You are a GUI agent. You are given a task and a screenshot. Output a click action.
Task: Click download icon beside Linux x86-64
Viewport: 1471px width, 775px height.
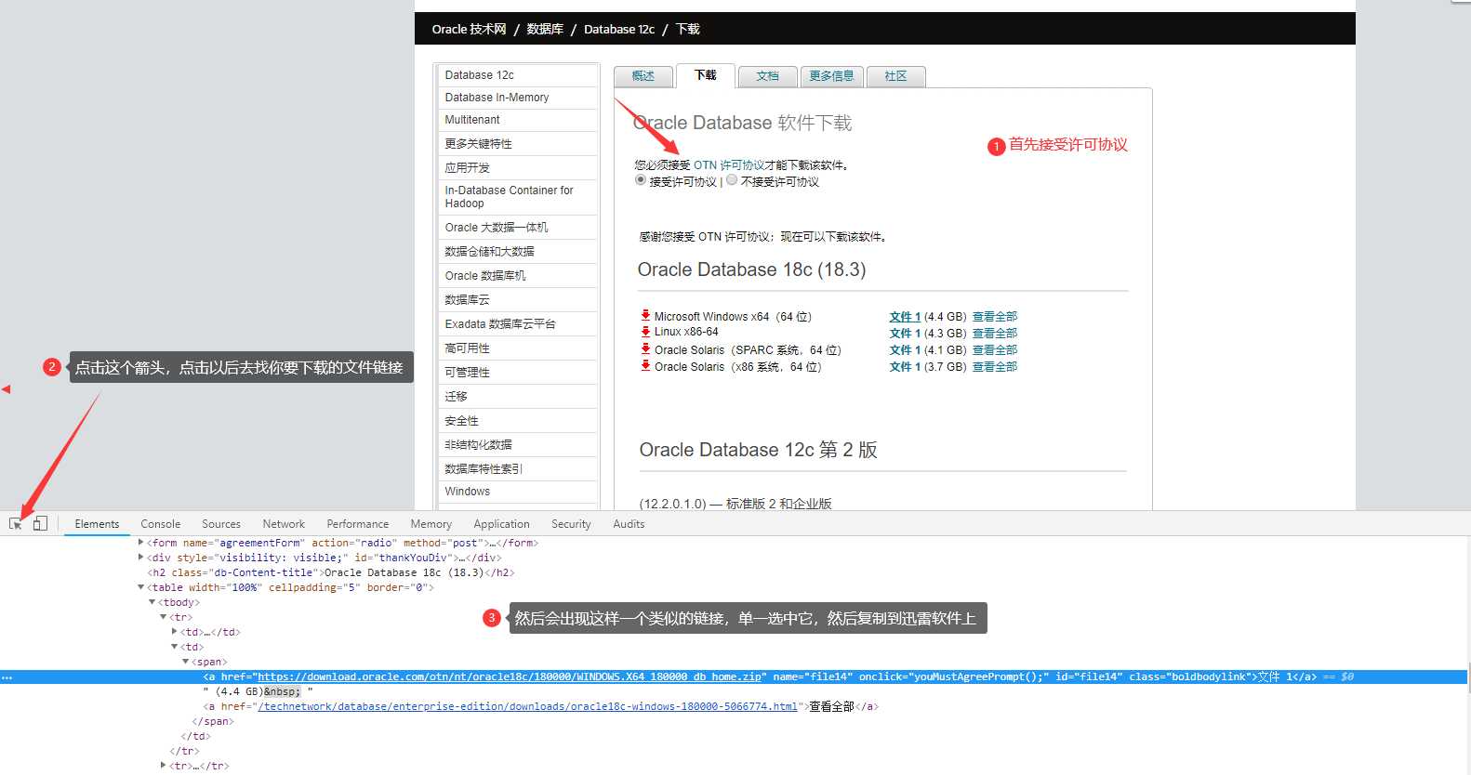click(x=645, y=332)
